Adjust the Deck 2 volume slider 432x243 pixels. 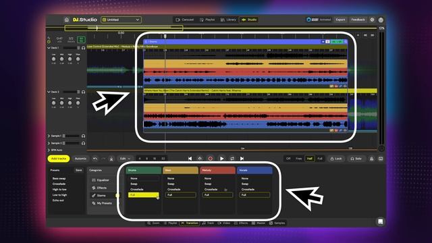[x=71, y=92]
